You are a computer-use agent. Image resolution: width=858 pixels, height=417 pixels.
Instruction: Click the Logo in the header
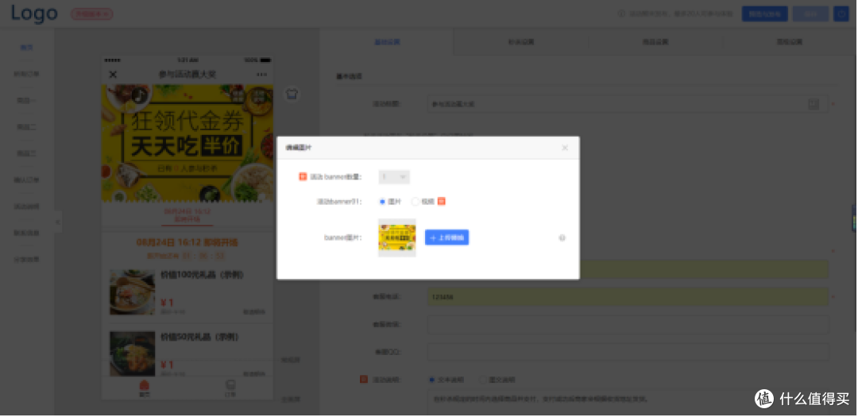point(34,14)
